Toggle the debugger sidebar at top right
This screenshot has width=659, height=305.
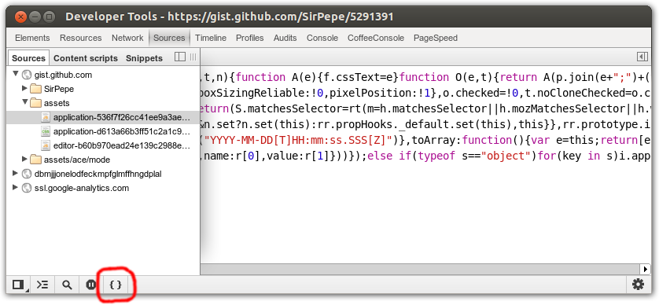[x=642, y=57]
